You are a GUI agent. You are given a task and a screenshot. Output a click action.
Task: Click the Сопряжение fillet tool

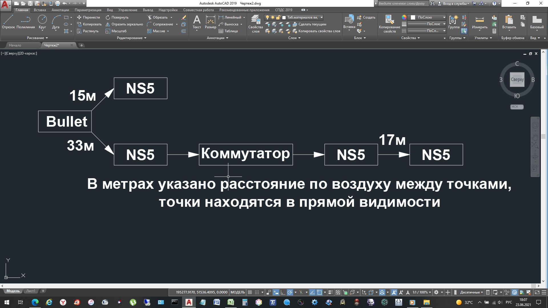click(x=160, y=24)
